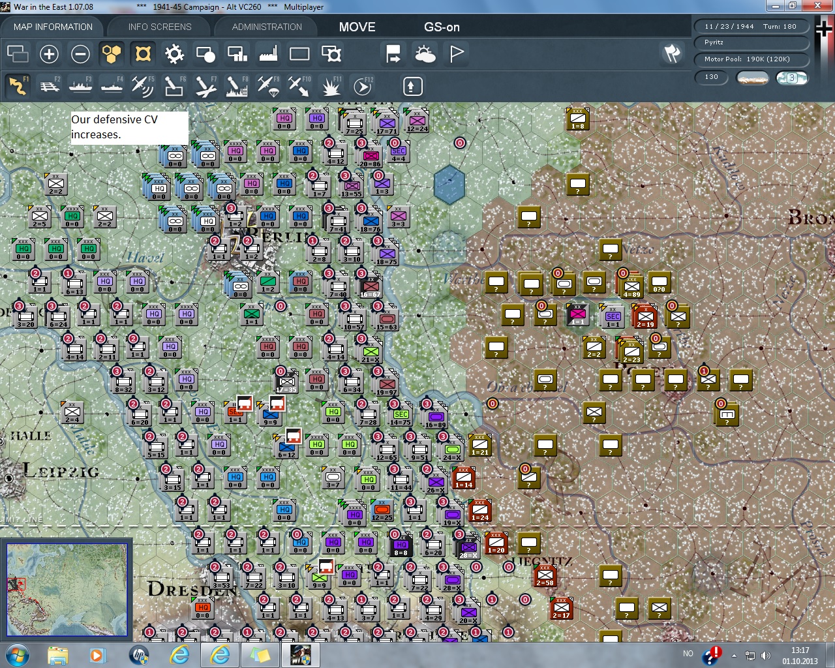
Task: Open the Windows Start menu
Action: (17, 655)
